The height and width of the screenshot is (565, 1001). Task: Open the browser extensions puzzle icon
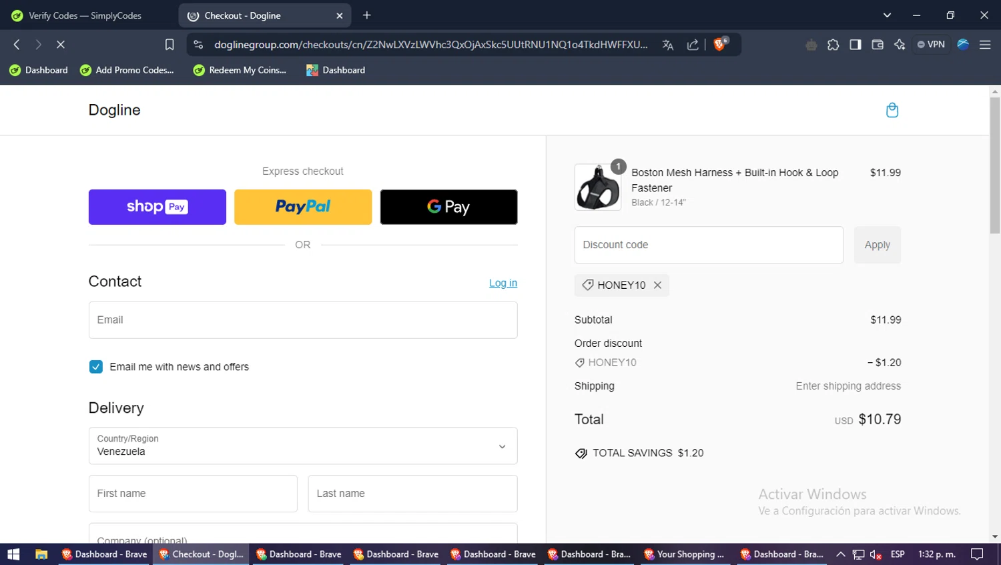[833, 45]
